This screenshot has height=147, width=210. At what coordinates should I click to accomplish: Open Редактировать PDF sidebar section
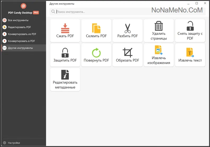(19, 27)
